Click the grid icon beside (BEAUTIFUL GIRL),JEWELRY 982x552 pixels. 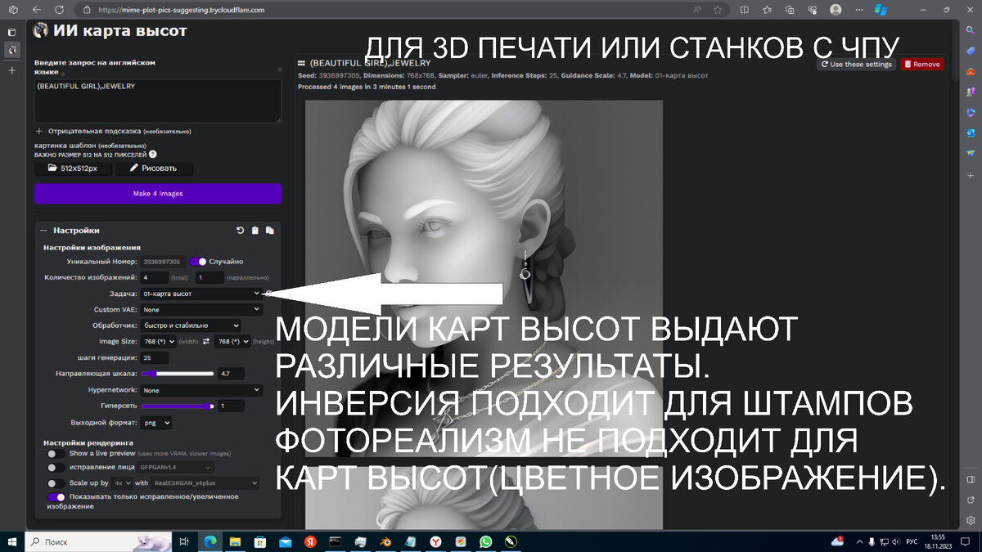(x=303, y=62)
